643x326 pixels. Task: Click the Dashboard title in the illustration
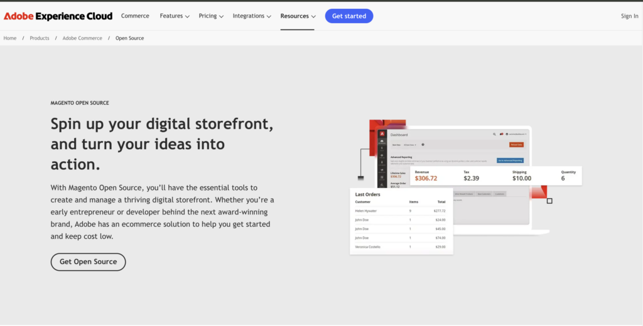399,135
